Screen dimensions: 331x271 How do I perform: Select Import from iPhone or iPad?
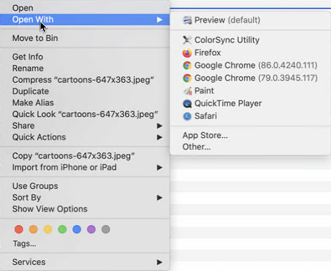85,168
